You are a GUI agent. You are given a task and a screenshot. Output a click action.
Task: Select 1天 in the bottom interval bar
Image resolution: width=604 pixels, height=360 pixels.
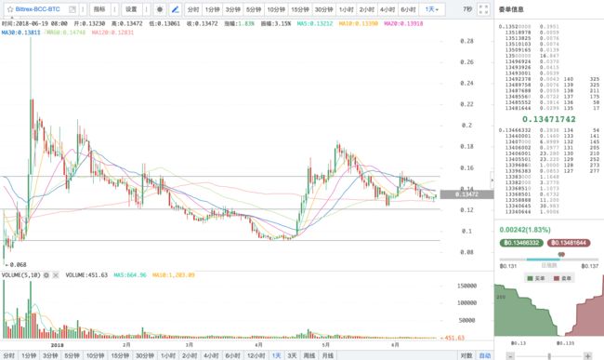[276, 355]
